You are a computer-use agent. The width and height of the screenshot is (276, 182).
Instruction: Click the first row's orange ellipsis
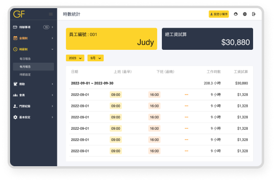(x=187, y=95)
